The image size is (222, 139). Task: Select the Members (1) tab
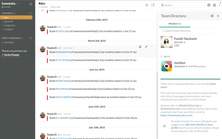(x=175, y=24)
